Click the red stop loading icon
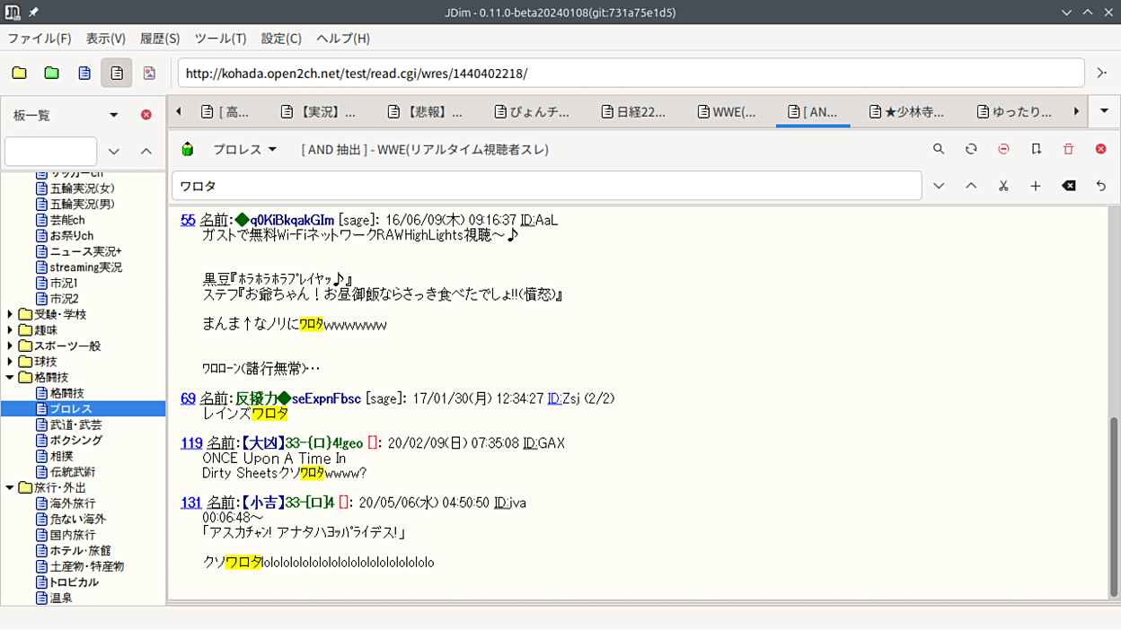This screenshot has height=630, width=1121. [1003, 149]
